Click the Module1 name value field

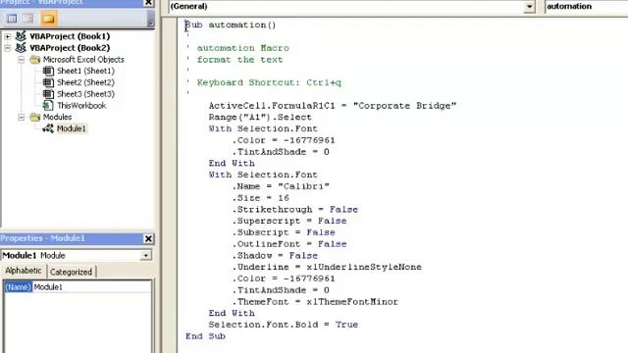point(92,287)
